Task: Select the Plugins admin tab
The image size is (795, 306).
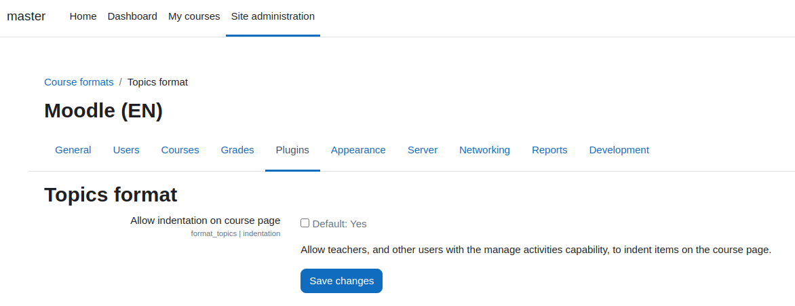Action: [292, 150]
